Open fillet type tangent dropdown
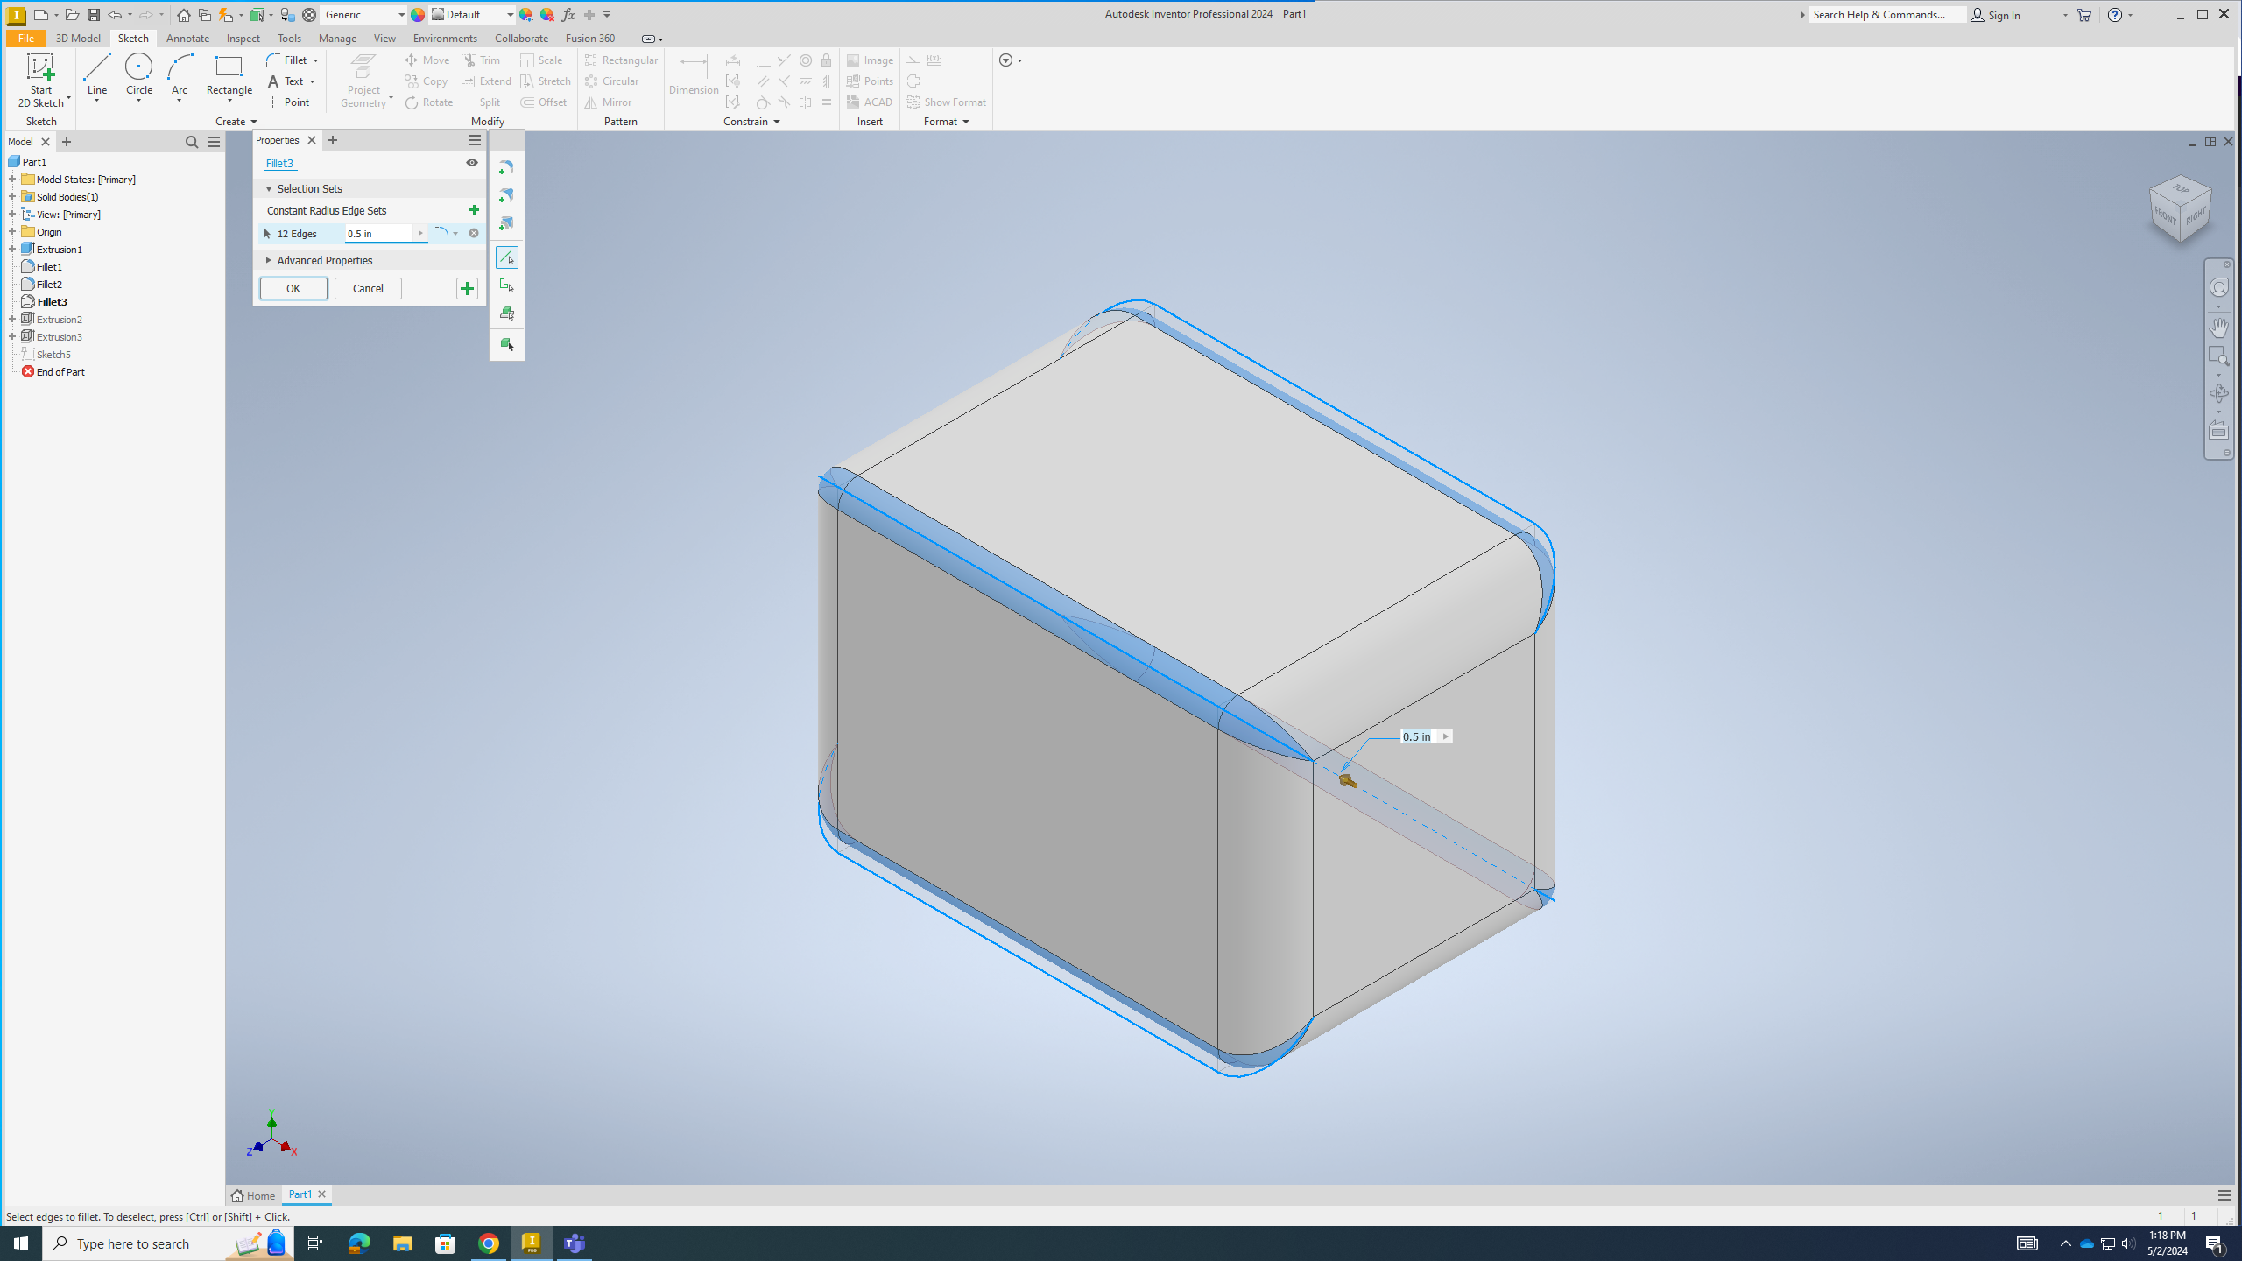Viewport: 2242px width, 1261px height. tap(455, 234)
